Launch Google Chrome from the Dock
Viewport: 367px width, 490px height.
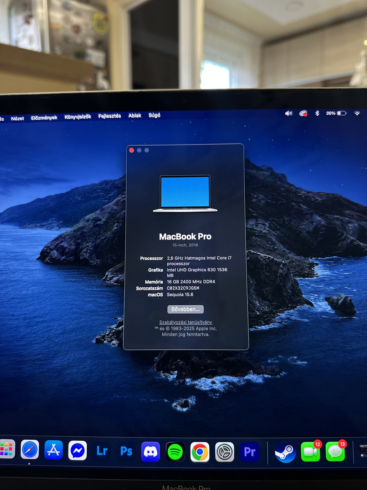click(200, 452)
